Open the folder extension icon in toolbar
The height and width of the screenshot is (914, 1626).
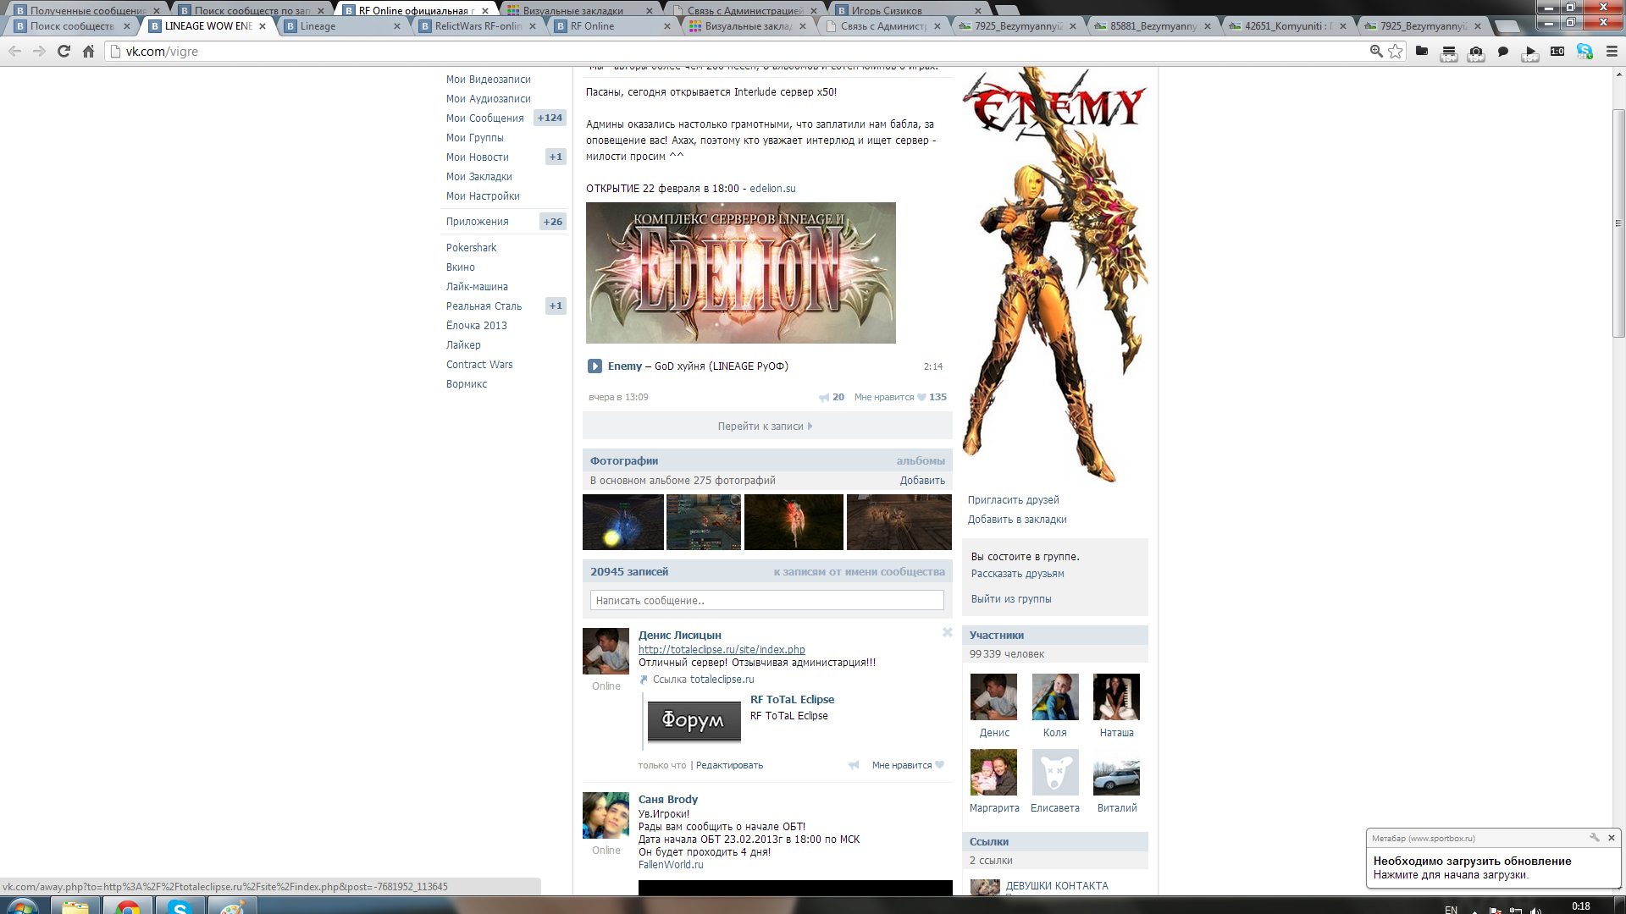(x=1422, y=52)
